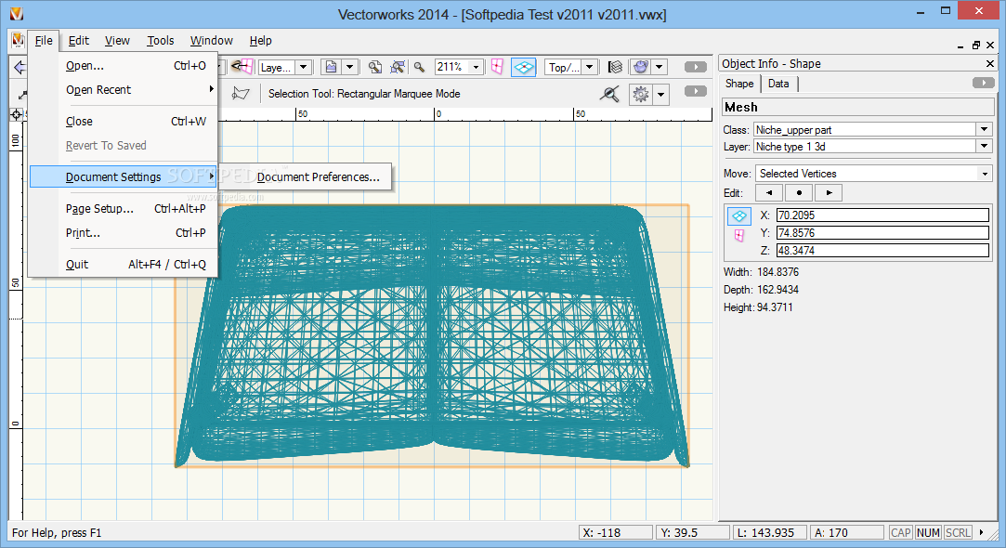Toggle the blue layer plane button in the toolbar

point(524,67)
